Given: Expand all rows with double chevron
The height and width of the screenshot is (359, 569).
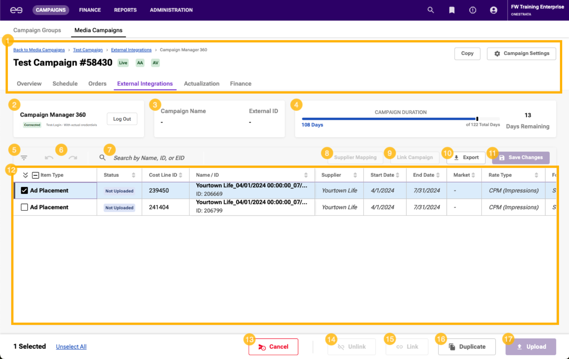Looking at the screenshot, I should tap(25, 175).
